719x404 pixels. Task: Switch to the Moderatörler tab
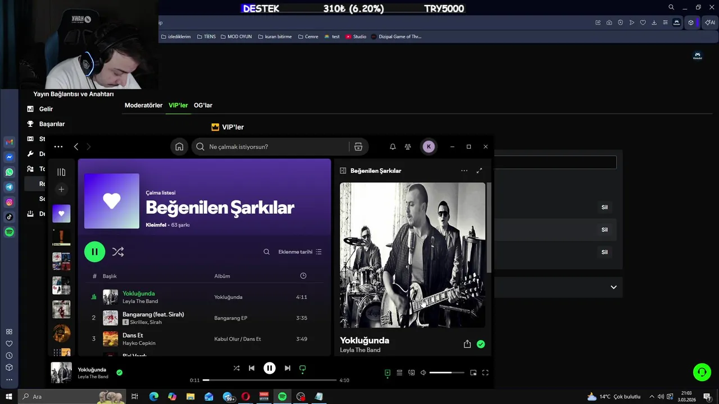pyautogui.click(x=143, y=105)
